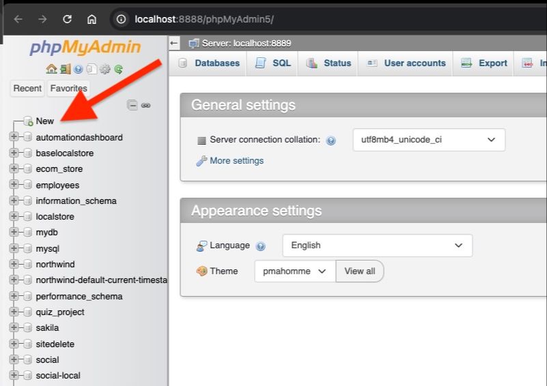Select the automationdashboard database name

79,137
